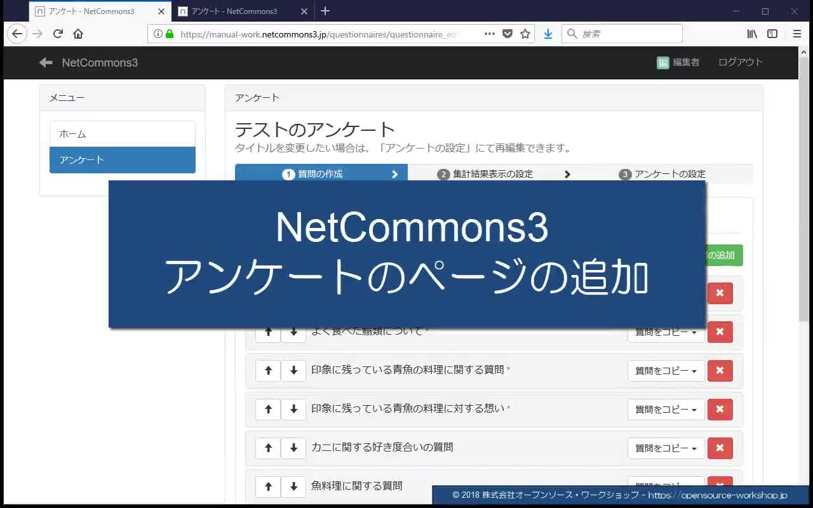Open 質問をコピー dropdown for よく食べた麺類について
Image resolution: width=813 pixels, height=508 pixels.
(666, 334)
